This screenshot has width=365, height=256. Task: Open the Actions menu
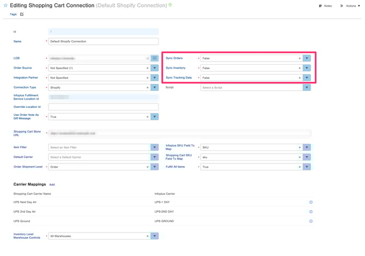pyautogui.click(x=350, y=6)
